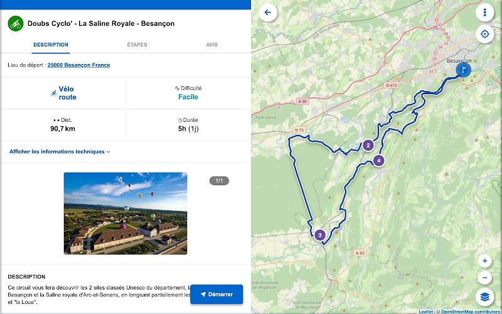Select waypoint marker 4 on map
The image size is (502, 314).
coord(378,161)
